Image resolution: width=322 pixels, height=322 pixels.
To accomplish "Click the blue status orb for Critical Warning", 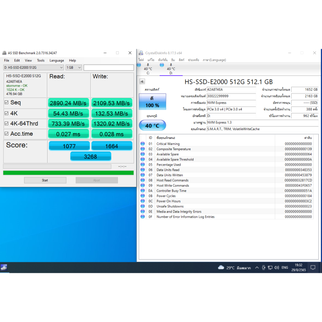I will pos(142,144).
